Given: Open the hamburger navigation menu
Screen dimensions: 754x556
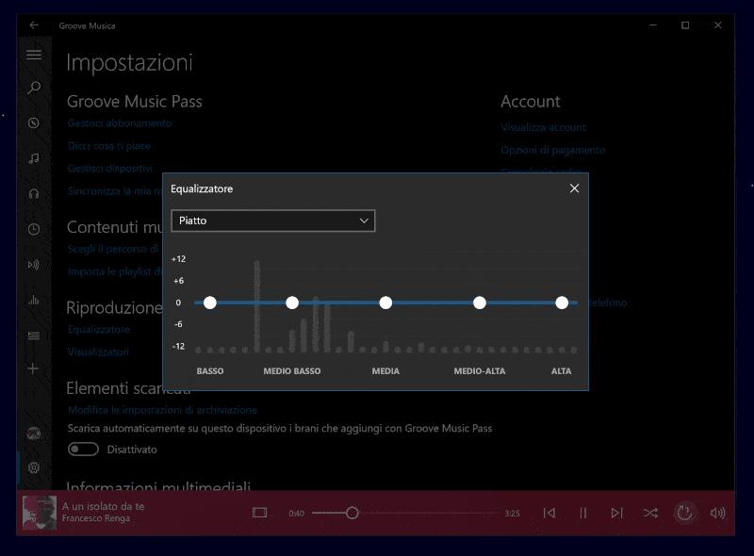Looking at the screenshot, I should point(34,55).
